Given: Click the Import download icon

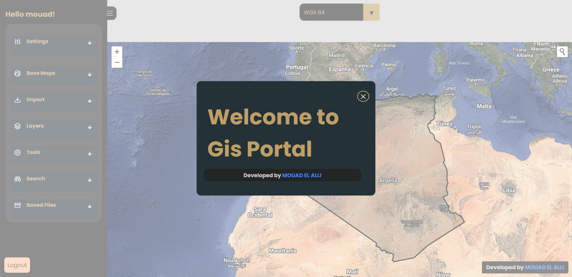Looking at the screenshot, I should point(18,100).
